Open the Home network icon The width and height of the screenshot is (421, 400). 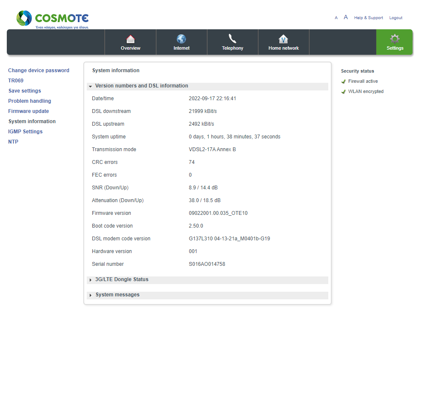[283, 39]
